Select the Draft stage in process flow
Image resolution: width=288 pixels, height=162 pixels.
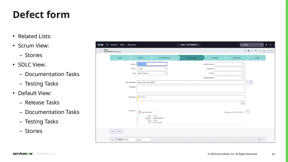[x=120, y=58]
